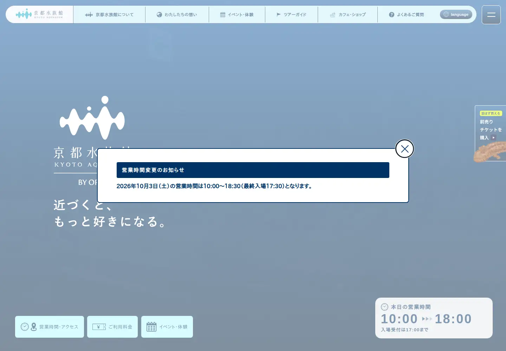Click the 本日の営業時間 panel
506x351 pixels.
click(x=434, y=318)
